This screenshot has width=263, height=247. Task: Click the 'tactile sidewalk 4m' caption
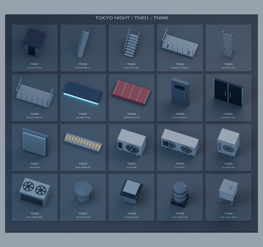pos(83,167)
